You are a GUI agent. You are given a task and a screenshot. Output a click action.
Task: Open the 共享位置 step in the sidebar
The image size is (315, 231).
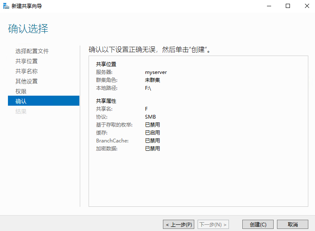click(26, 61)
